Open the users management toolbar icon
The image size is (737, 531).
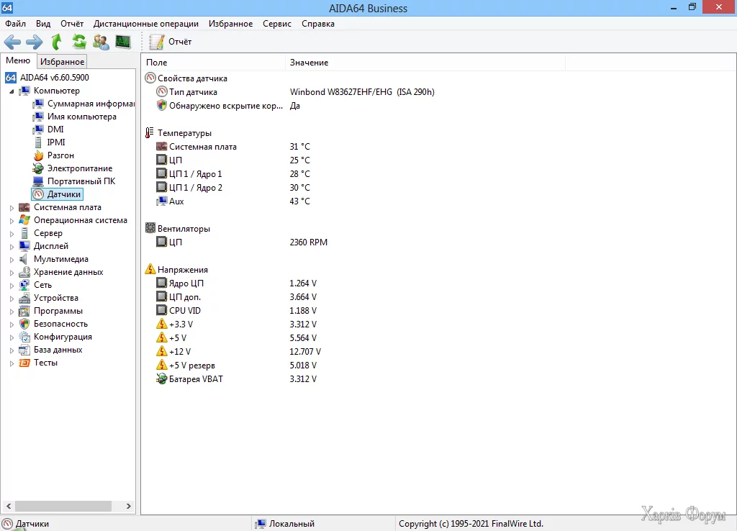[101, 42]
